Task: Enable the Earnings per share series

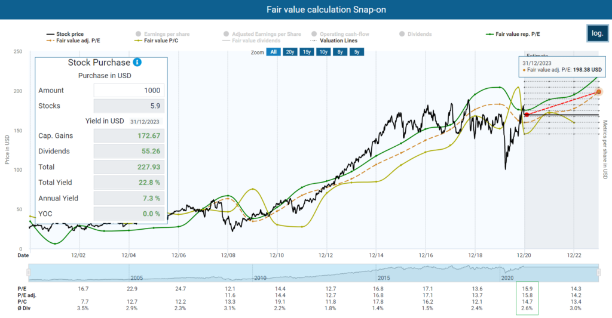Action: point(163,34)
